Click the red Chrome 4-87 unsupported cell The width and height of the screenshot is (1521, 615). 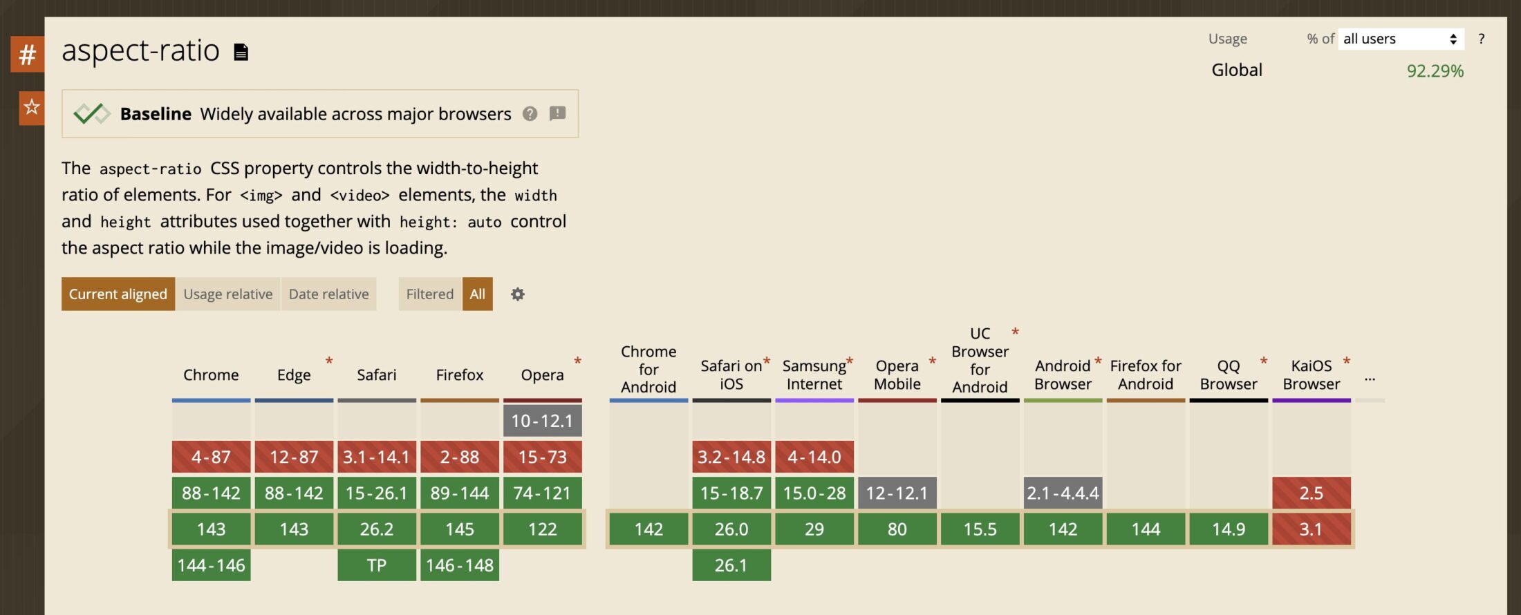tap(211, 457)
